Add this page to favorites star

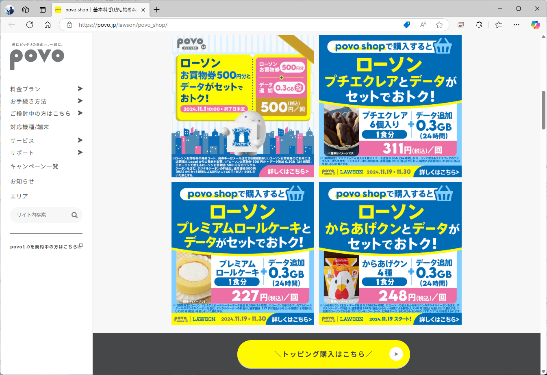[439, 25]
